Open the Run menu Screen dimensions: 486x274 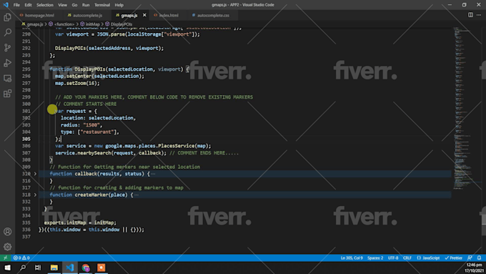click(86, 5)
